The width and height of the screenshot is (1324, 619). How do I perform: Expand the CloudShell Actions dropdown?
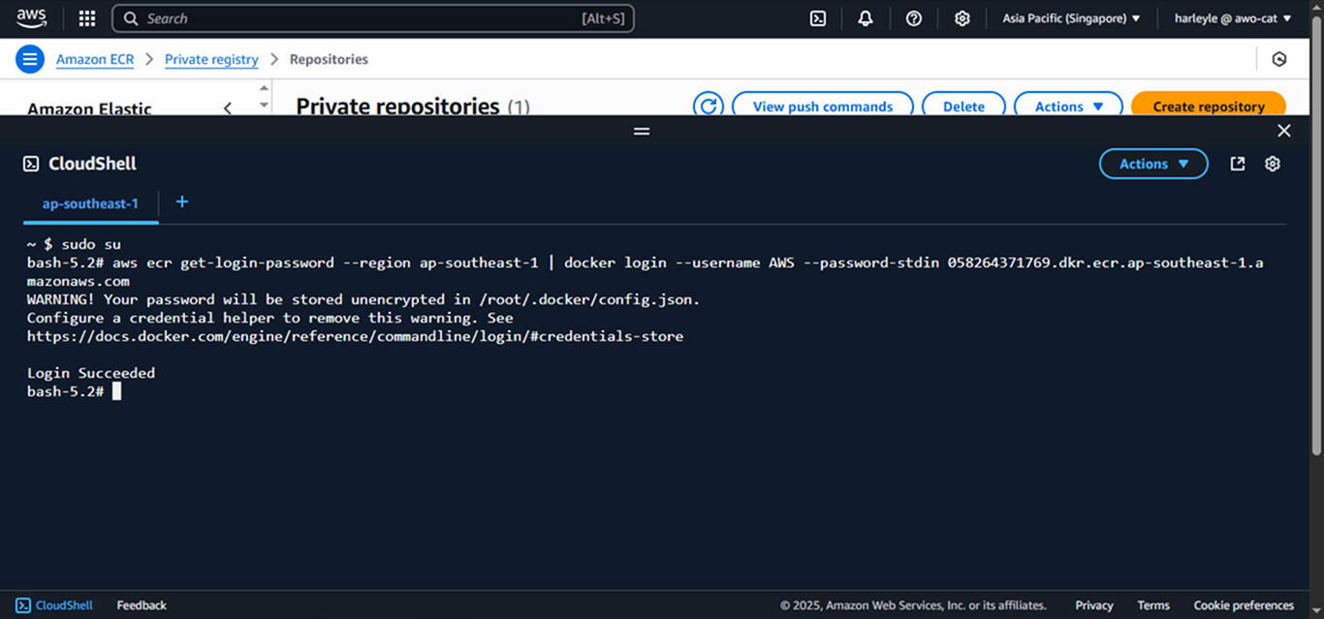[1153, 164]
